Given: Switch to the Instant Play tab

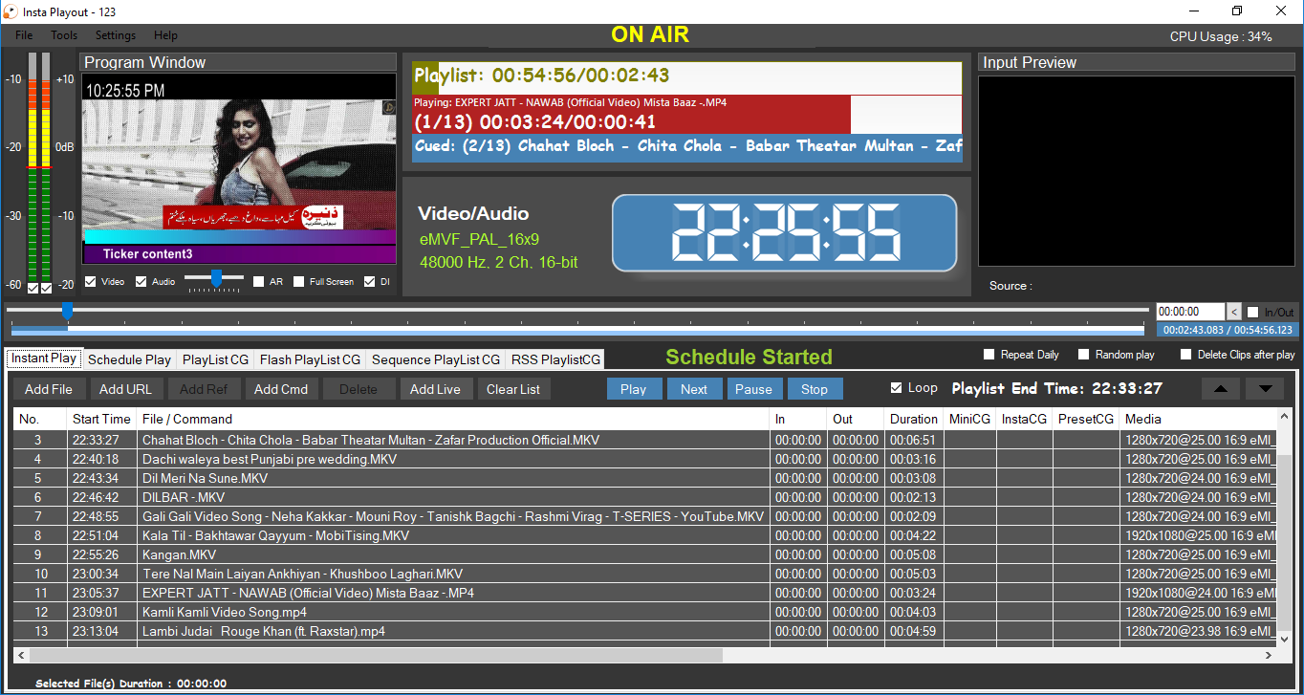Looking at the screenshot, I should pos(44,358).
